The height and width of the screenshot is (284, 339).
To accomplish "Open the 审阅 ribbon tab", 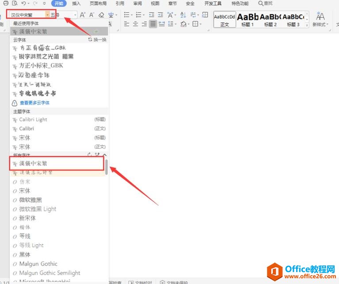I will pos(137,3).
